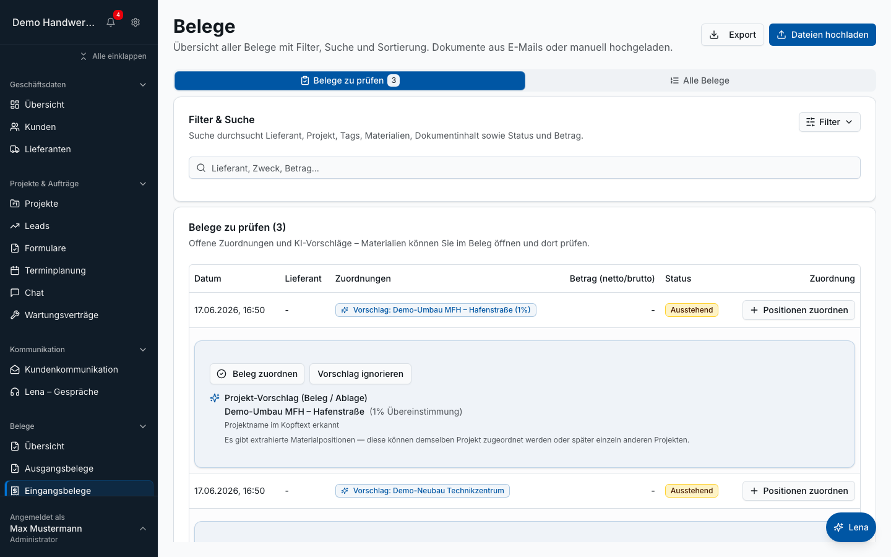Click the Alle einklappen collapse icon
The image size is (891, 557).
84,56
